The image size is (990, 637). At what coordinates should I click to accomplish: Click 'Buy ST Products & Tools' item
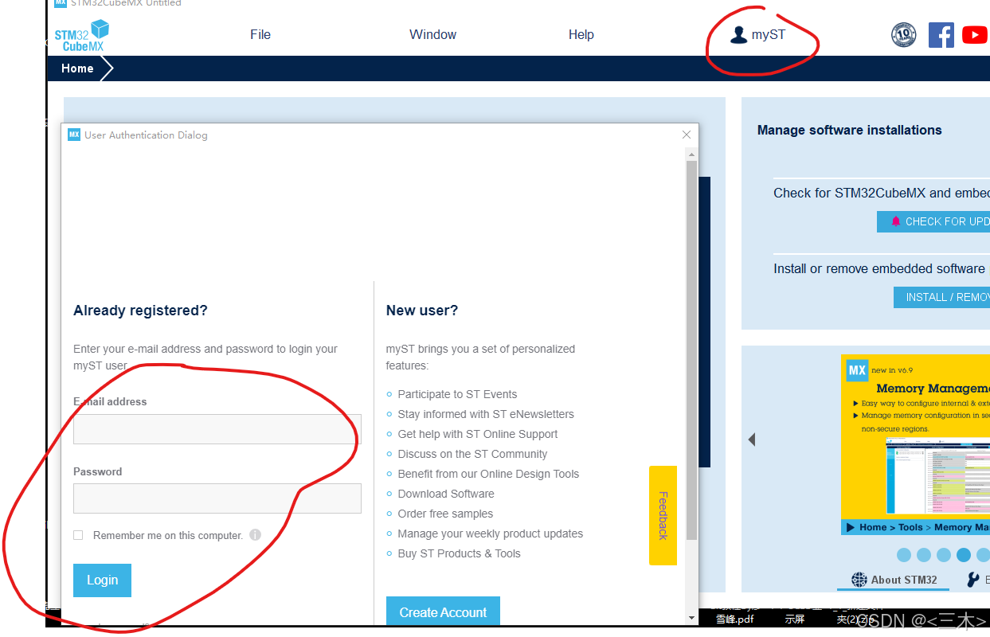[x=459, y=553]
